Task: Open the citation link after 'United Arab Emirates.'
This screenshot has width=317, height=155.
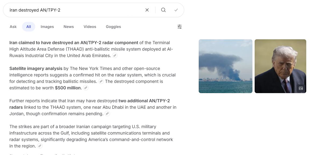Action: click(115, 55)
